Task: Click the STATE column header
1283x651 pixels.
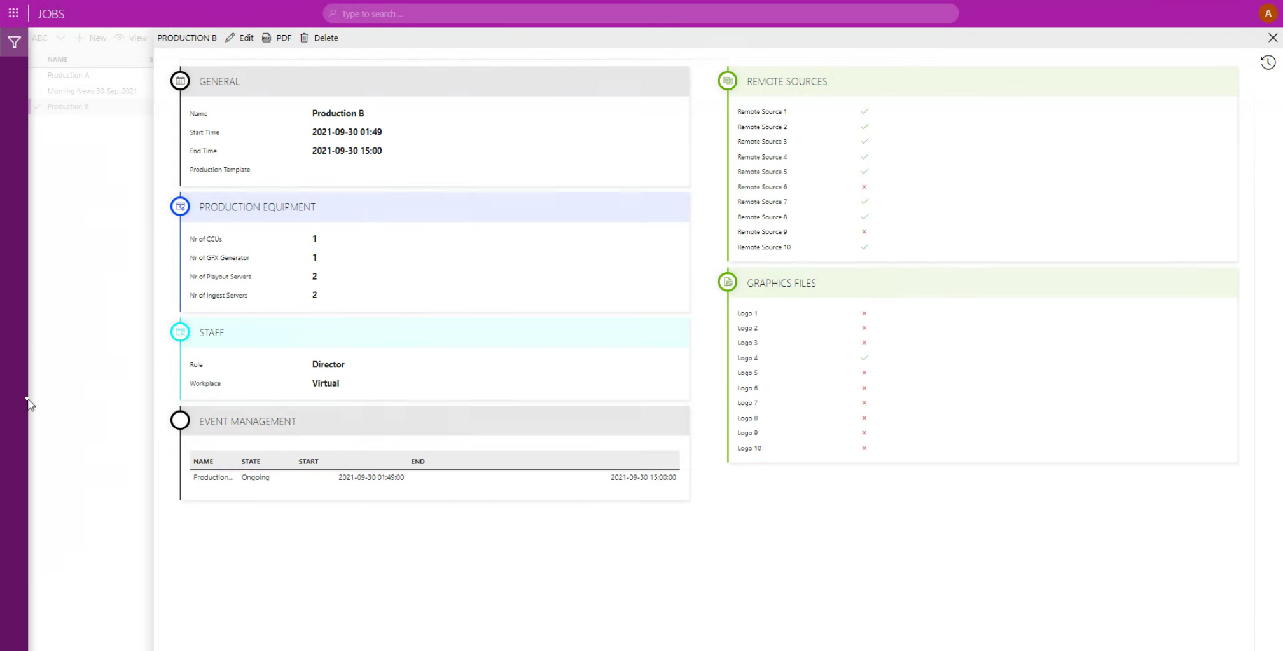Action: (x=251, y=462)
